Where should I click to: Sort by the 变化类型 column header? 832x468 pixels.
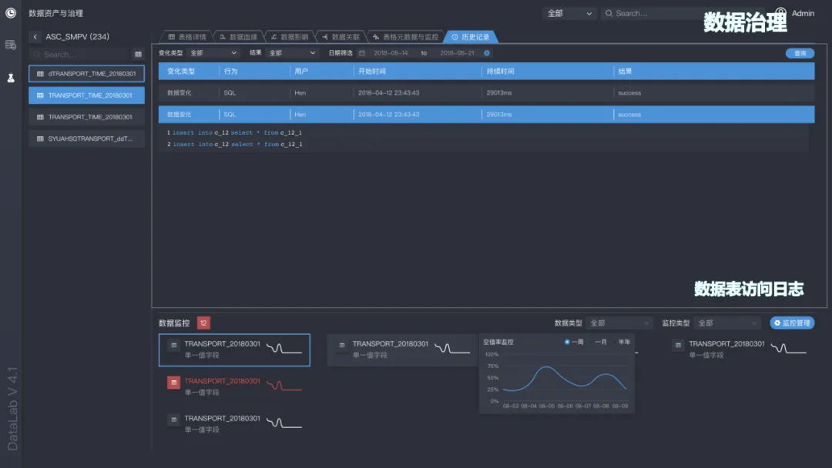pos(181,71)
